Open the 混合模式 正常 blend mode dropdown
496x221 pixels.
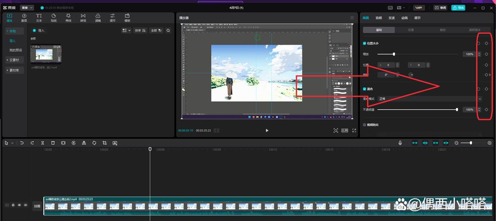click(x=429, y=99)
